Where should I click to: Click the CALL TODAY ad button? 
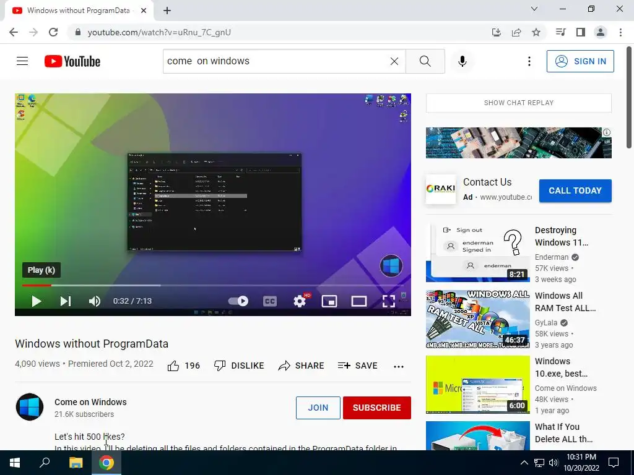[x=575, y=190]
